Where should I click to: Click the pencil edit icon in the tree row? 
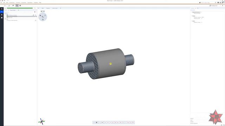[x=33, y=15]
